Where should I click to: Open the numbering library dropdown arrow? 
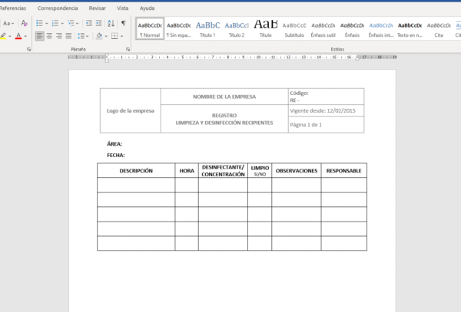point(62,24)
